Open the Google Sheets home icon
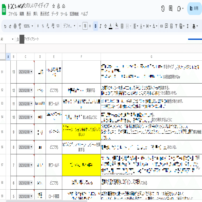 (4, 9)
